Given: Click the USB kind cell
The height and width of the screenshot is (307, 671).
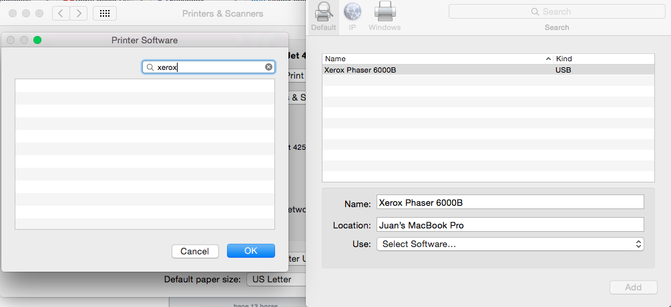Looking at the screenshot, I should point(563,70).
